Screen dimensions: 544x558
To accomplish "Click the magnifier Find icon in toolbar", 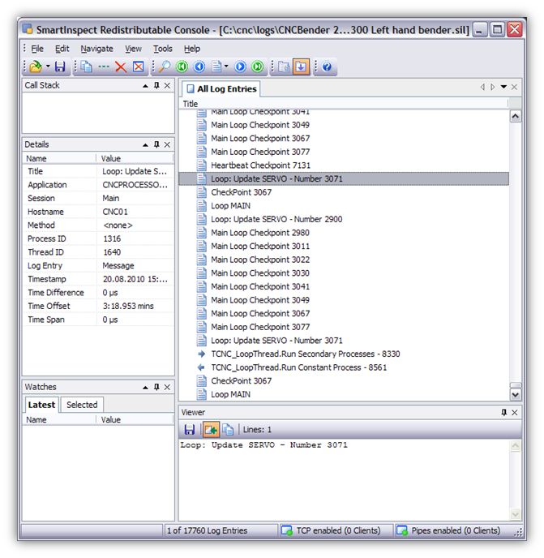I will pyautogui.click(x=164, y=67).
